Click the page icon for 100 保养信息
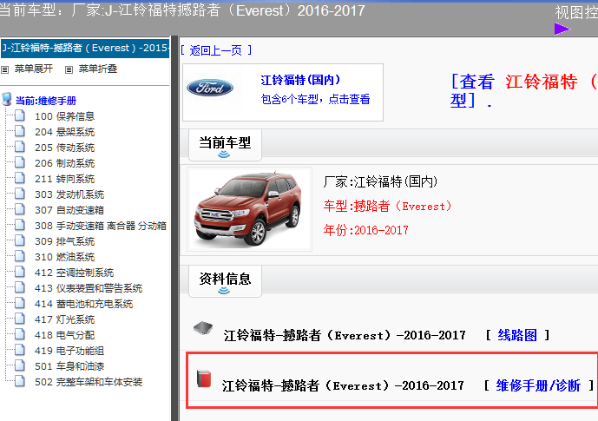Screen dimensions: 598x421 (x=20, y=115)
